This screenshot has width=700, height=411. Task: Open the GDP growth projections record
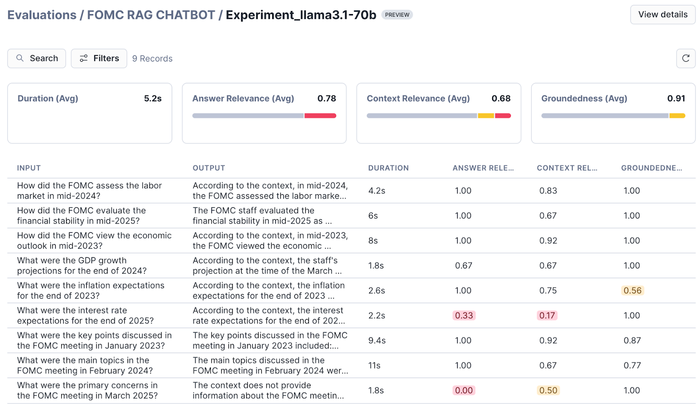(82, 266)
